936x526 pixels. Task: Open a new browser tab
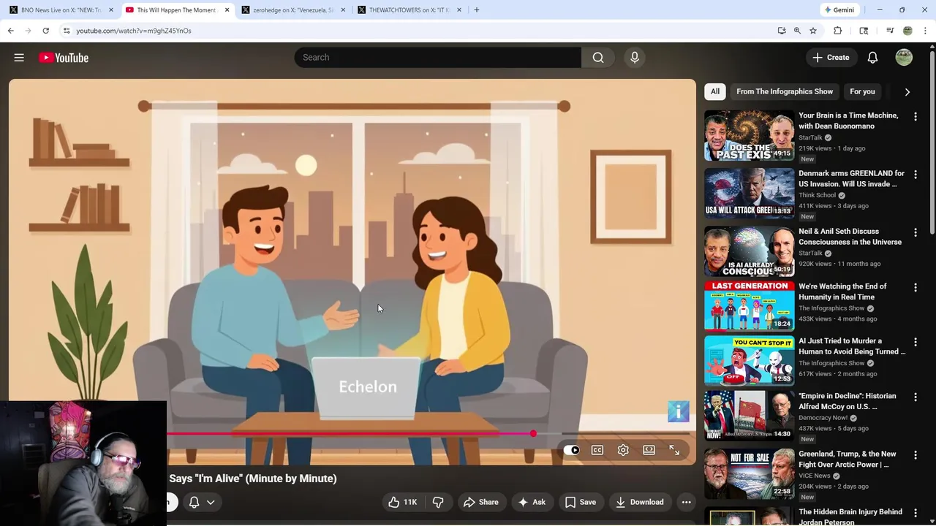point(477,10)
